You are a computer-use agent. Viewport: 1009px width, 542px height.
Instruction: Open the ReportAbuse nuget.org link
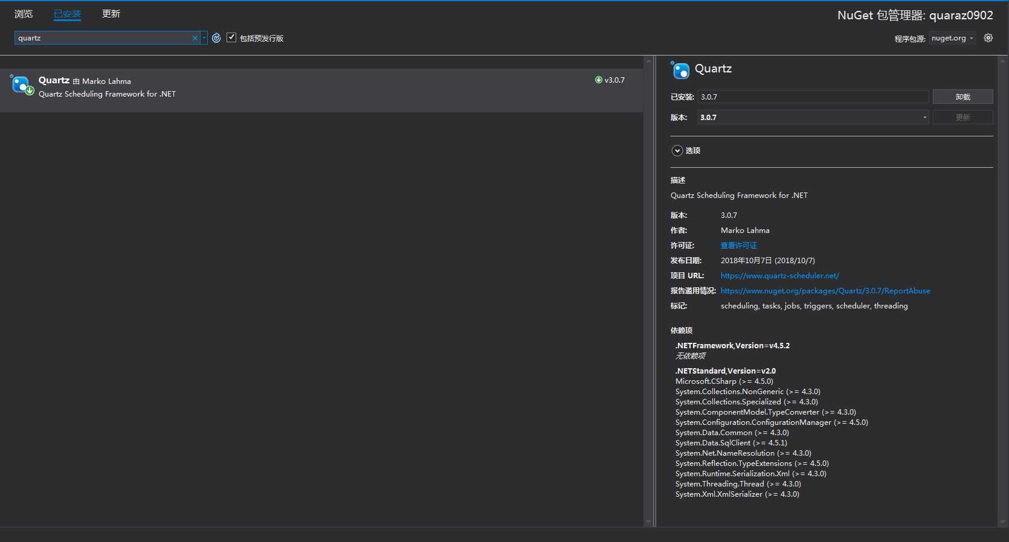825,291
